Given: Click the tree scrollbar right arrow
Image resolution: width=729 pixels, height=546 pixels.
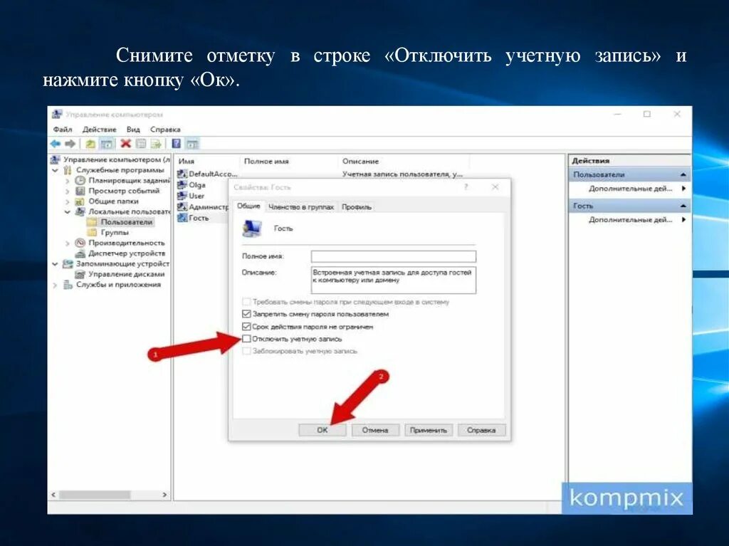Looking at the screenshot, I should click(164, 495).
